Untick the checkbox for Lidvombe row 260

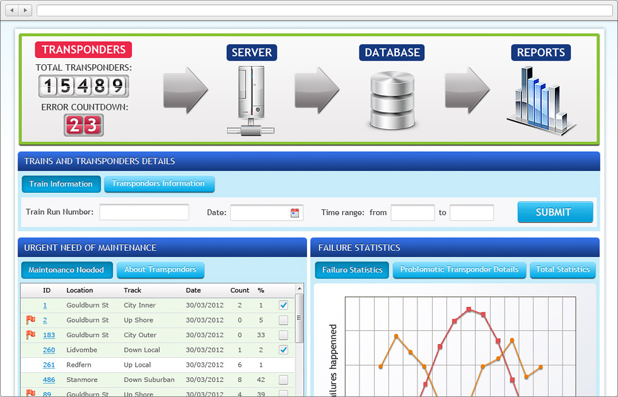(x=283, y=350)
